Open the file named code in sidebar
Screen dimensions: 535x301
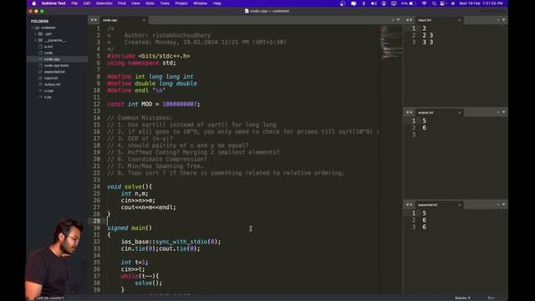(x=48, y=53)
